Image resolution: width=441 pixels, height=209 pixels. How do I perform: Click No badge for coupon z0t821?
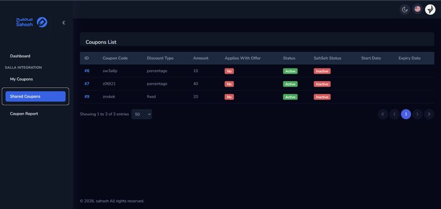[229, 84]
